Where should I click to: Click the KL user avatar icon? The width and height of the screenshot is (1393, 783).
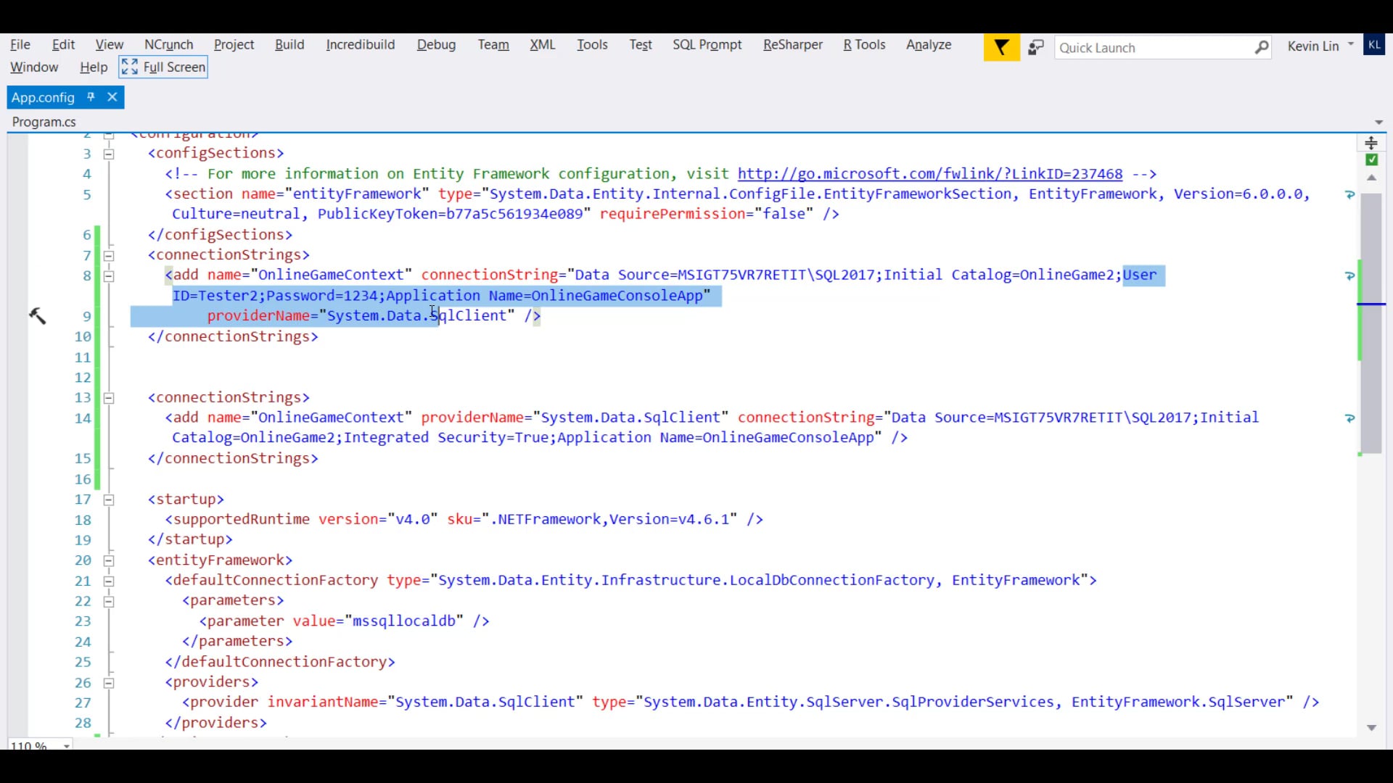coord(1376,44)
